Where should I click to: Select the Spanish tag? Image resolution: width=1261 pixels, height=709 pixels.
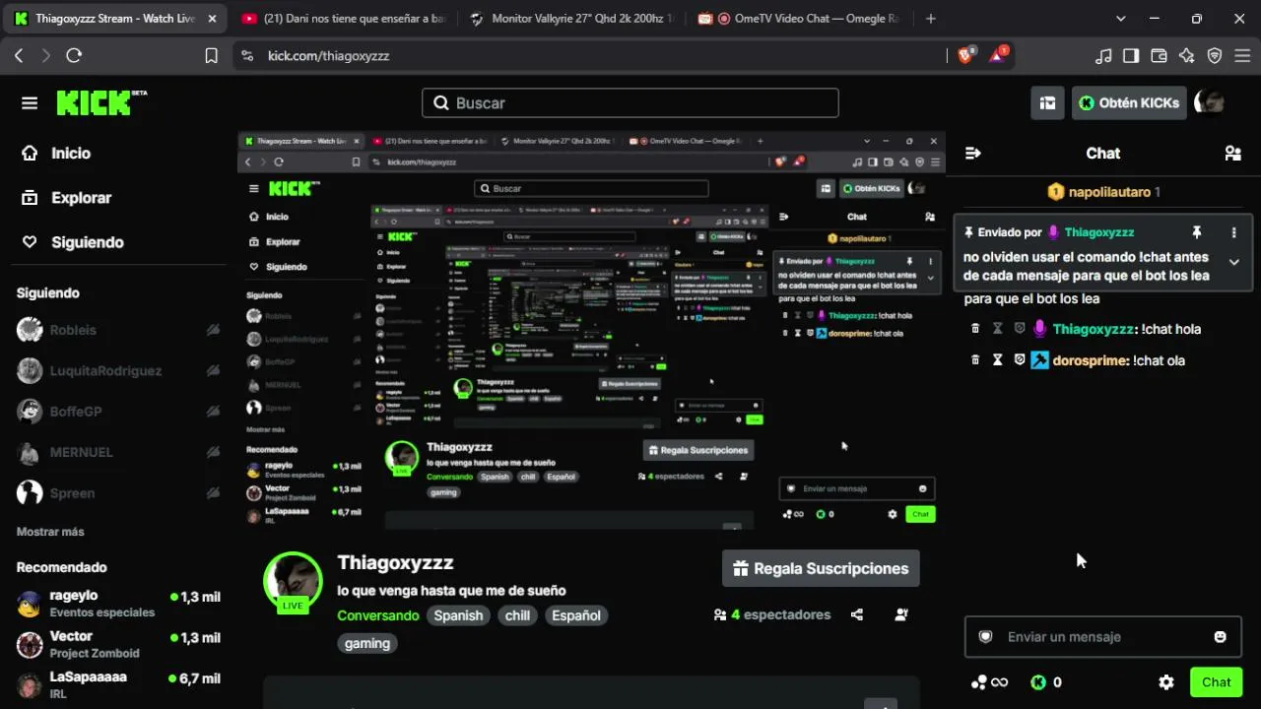coord(459,615)
